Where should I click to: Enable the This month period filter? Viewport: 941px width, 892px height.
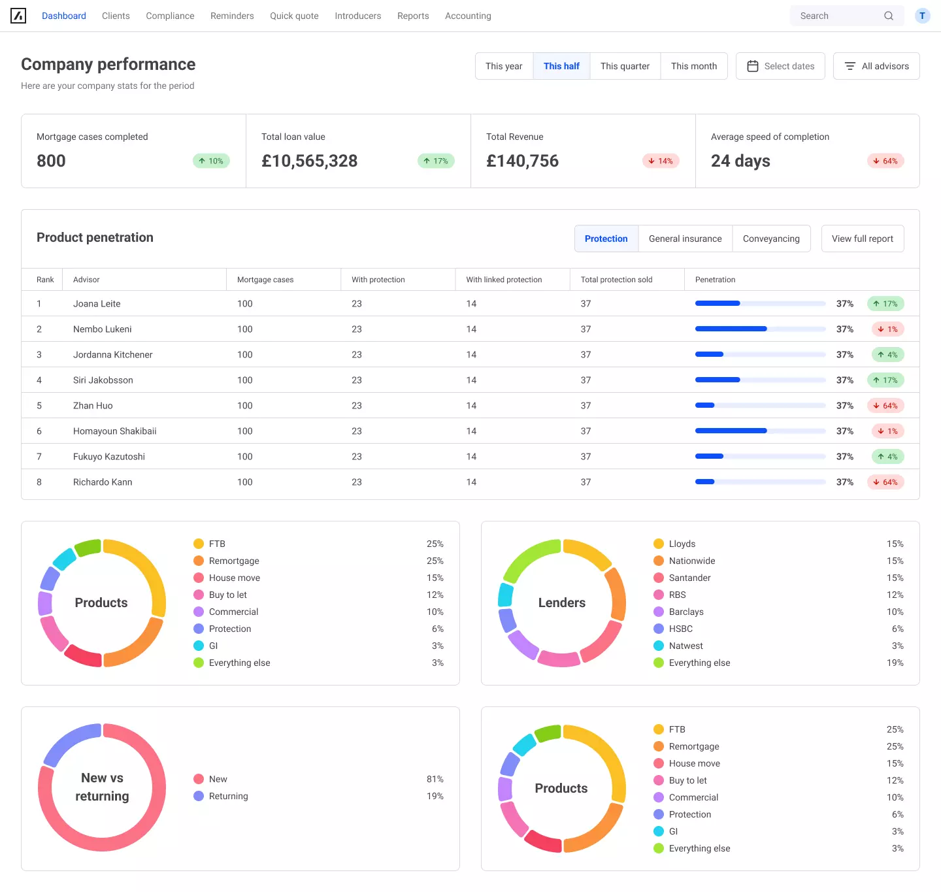pyautogui.click(x=694, y=65)
